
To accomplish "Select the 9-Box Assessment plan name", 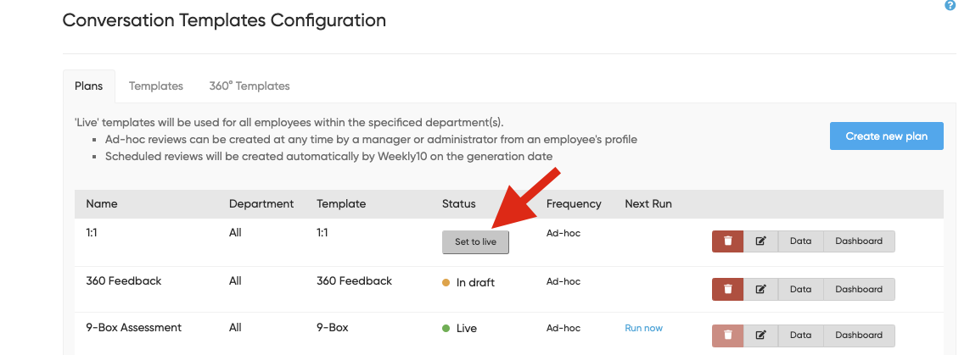I will 133,327.
